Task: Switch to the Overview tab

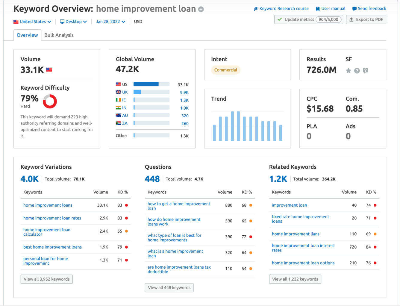Action: click(x=27, y=35)
